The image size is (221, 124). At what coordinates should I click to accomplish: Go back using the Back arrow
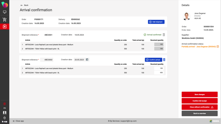pos(24,5)
